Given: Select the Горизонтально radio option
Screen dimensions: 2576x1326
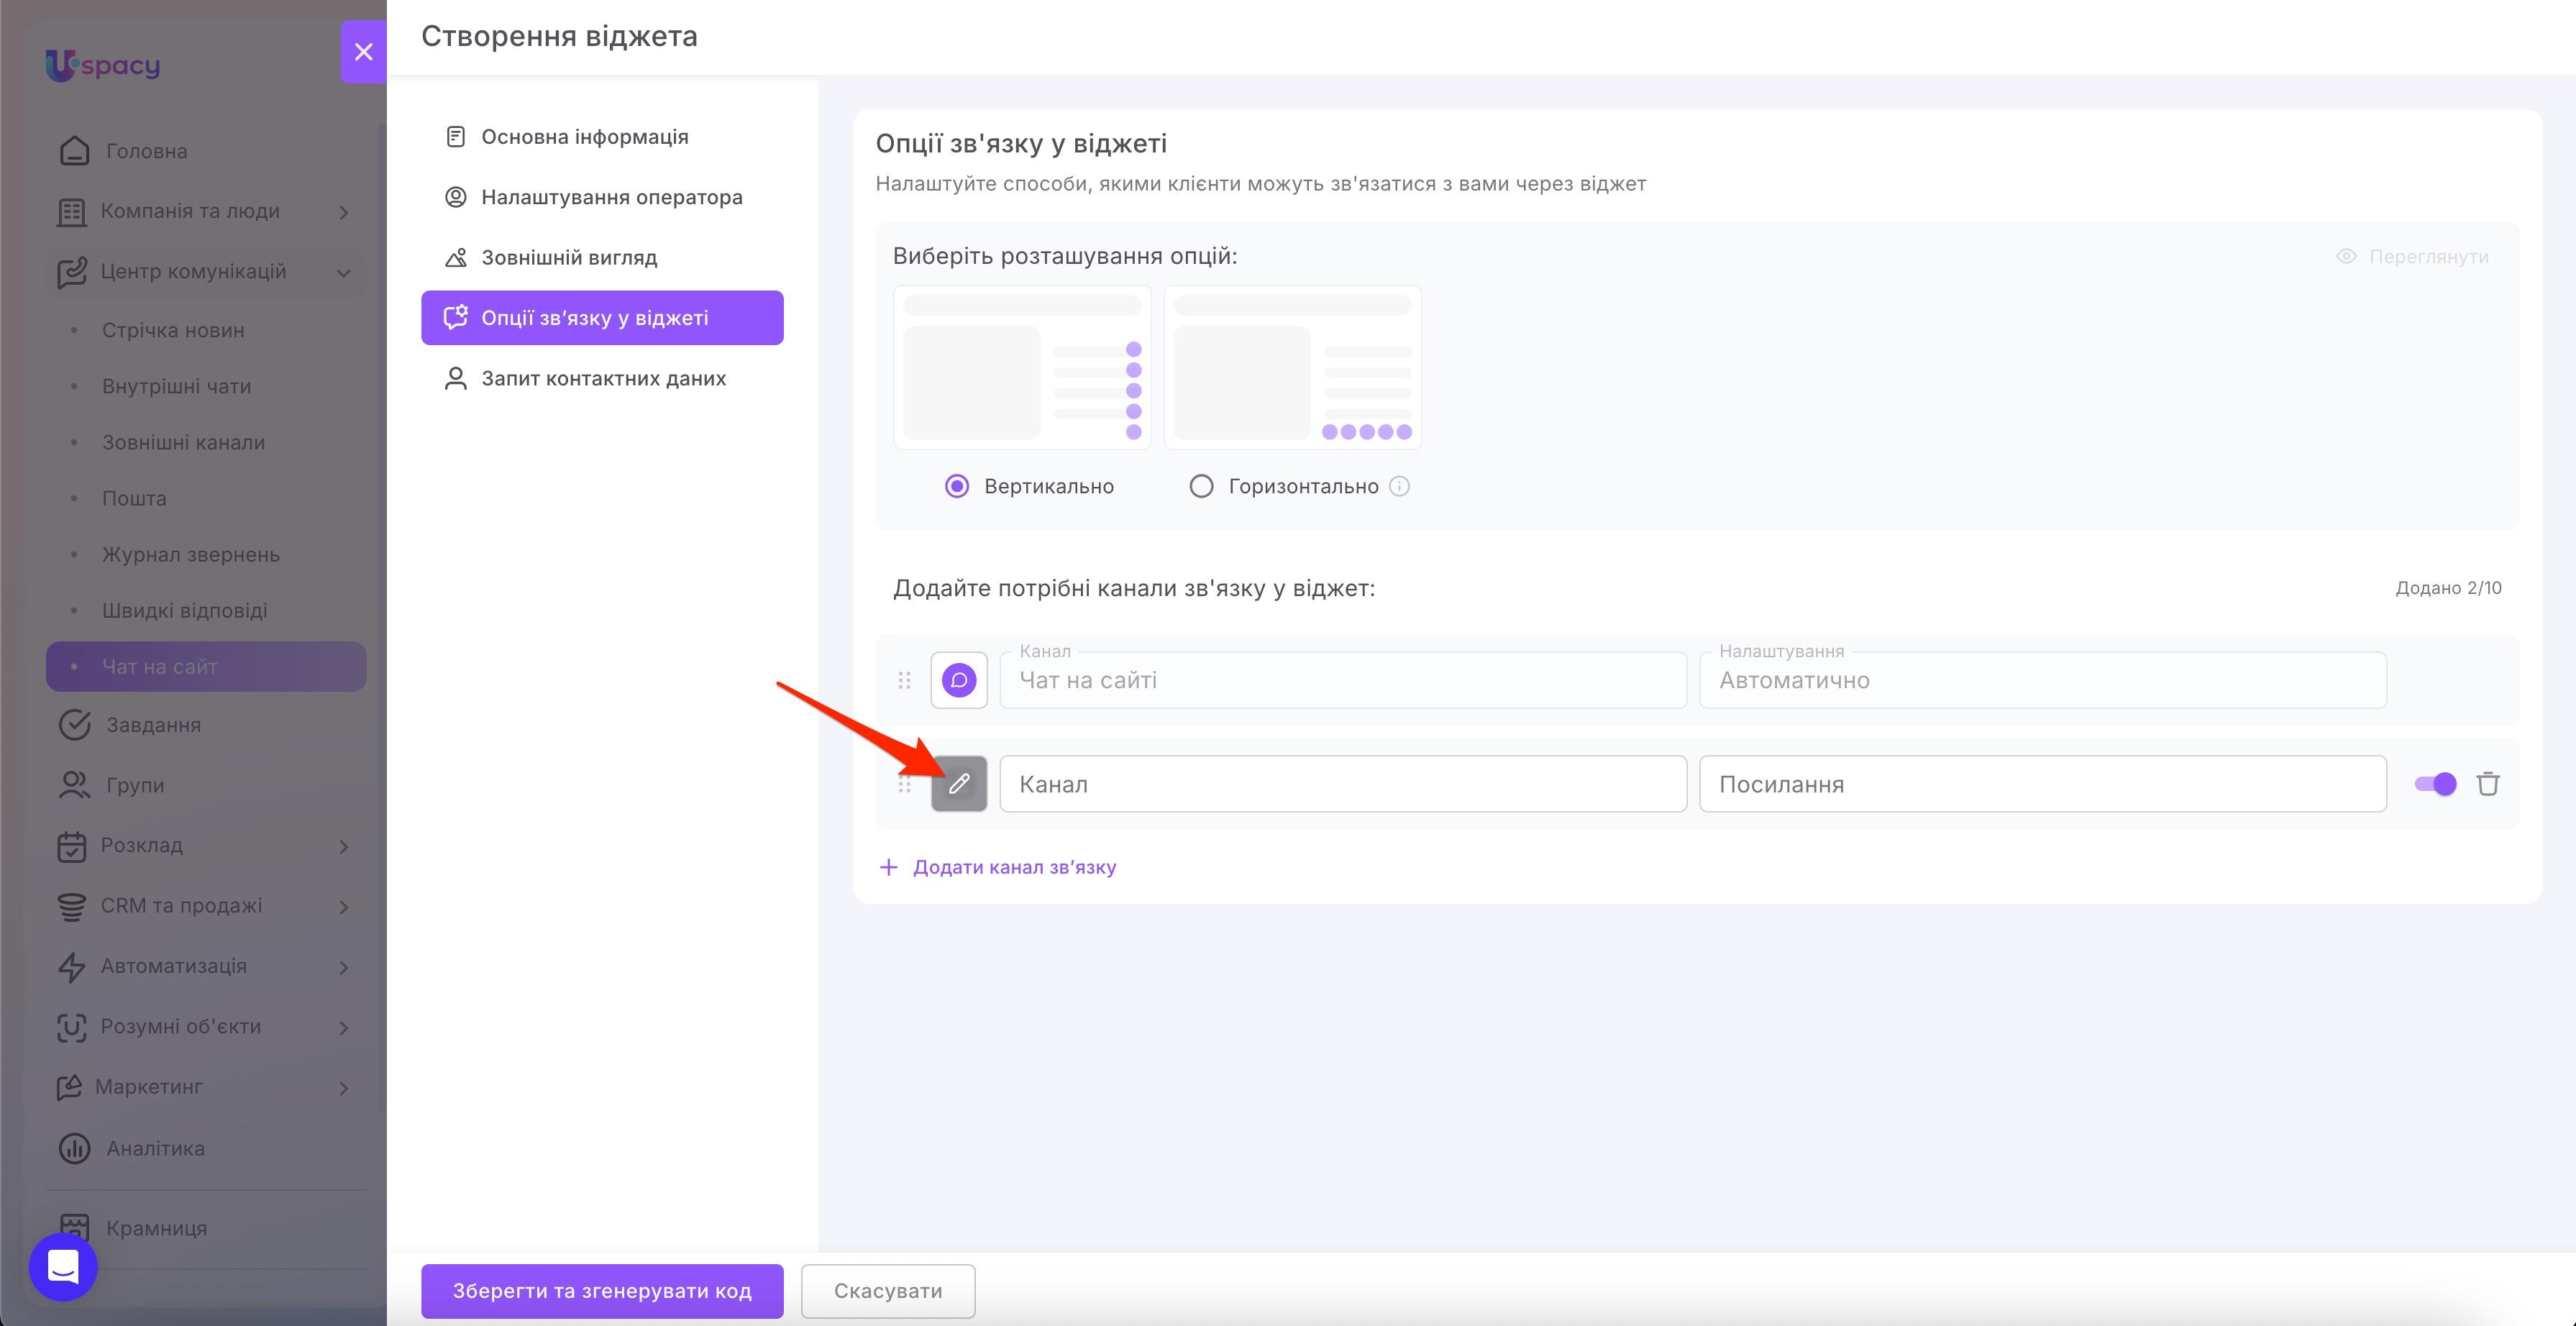Looking at the screenshot, I should pos(1201,486).
